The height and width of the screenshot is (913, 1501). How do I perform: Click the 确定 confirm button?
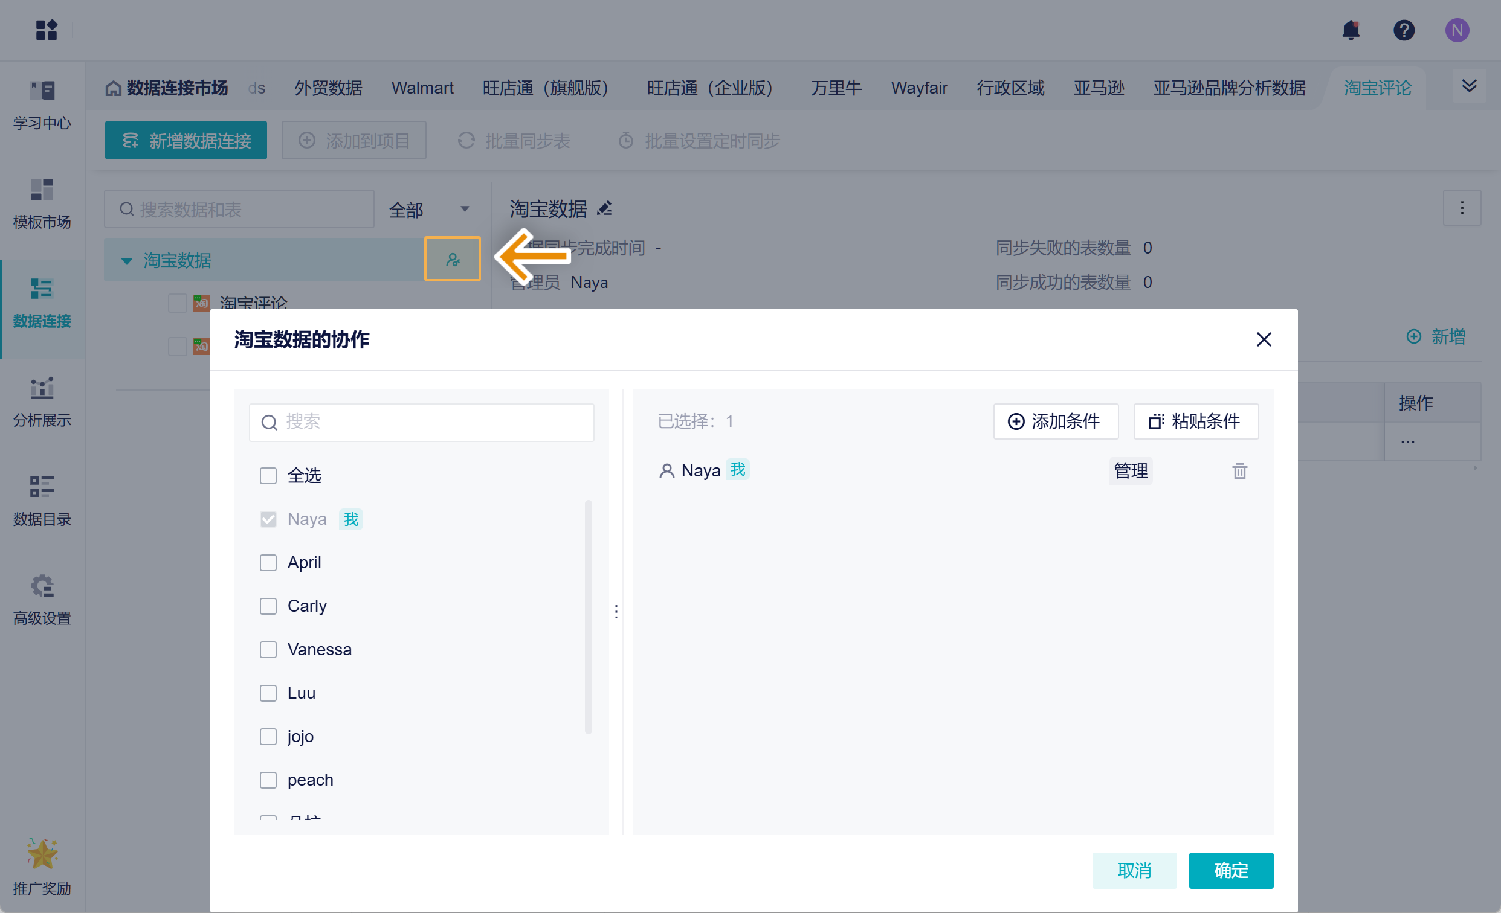[x=1230, y=870]
